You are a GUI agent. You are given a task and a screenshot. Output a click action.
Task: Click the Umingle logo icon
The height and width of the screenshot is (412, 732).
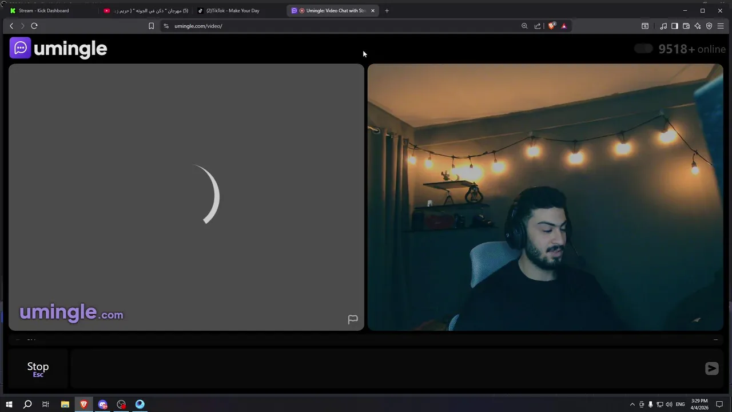21,48
